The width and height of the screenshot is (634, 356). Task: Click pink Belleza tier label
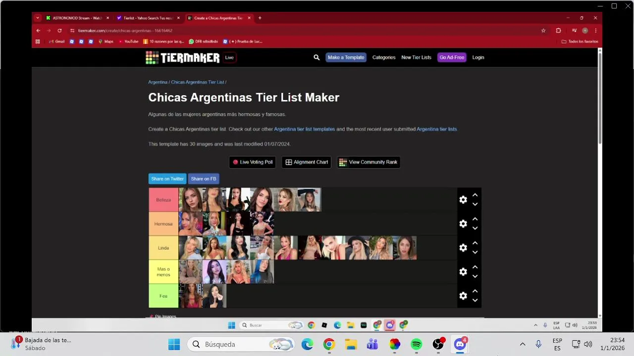163,200
